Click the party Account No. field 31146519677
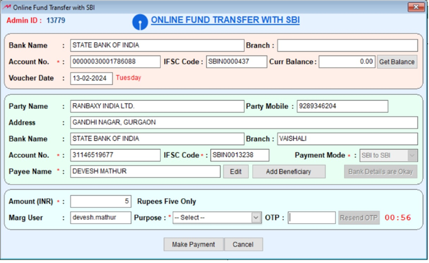Screen dimensions: 429x263 [115, 155]
